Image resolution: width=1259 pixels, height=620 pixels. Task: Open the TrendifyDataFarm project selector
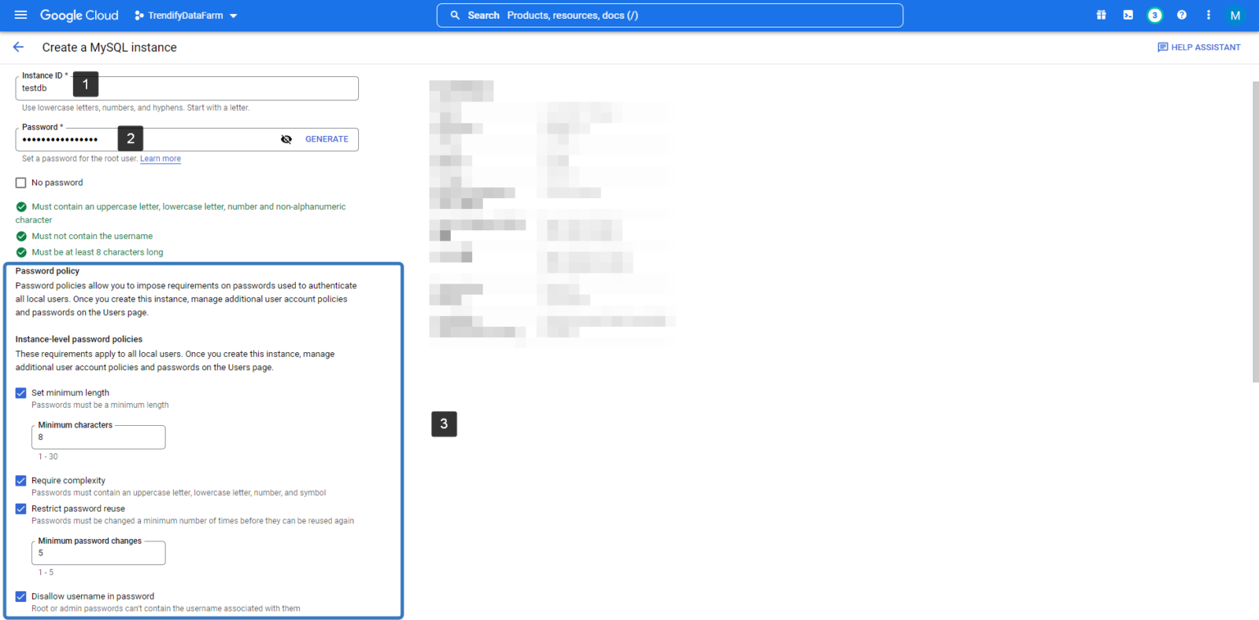coord(186,16)
